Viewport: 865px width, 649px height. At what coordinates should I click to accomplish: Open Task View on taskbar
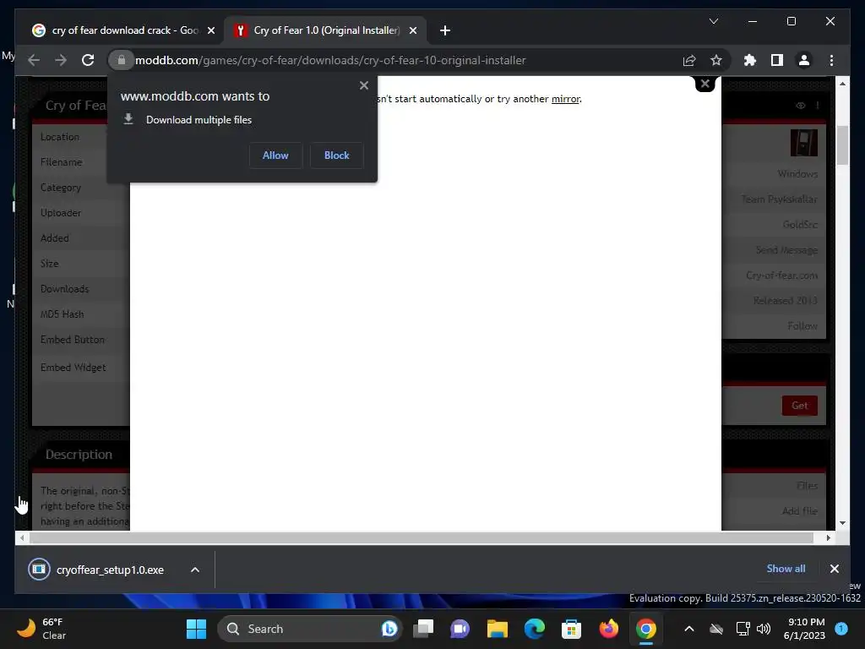pos(424,629)
